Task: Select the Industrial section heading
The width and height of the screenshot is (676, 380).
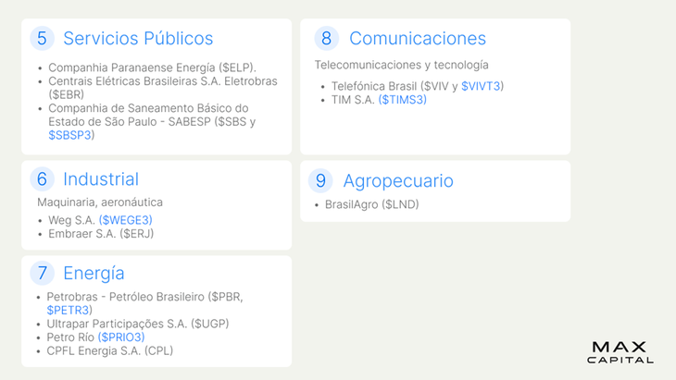Action: (101, 179)
